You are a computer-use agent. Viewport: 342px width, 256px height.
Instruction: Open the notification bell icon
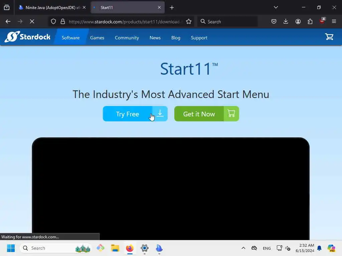click(319, 248)
